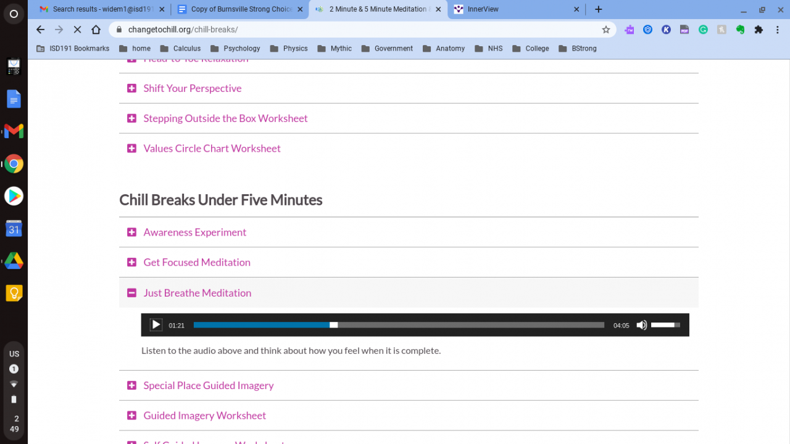Expand the Get Focused Meditation section

131,263
